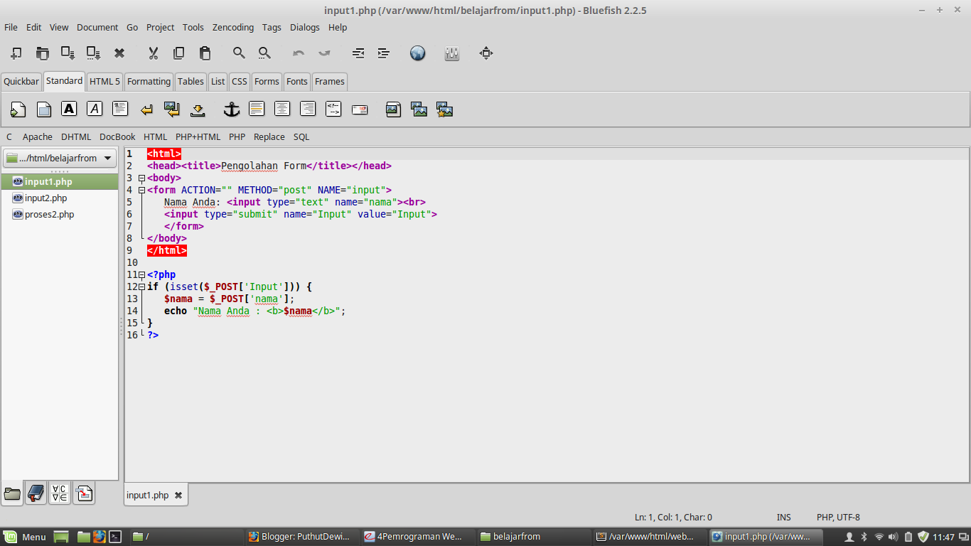This screenshot has width=971, height=546.
Task: Click the Copy icon
Action: click(179, 53)
